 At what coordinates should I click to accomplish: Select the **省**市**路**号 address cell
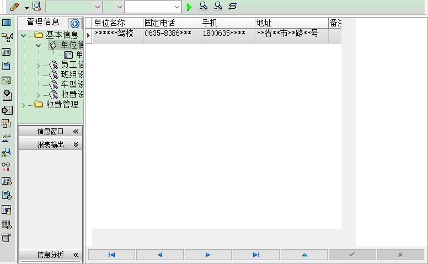[x=292, y=35]
